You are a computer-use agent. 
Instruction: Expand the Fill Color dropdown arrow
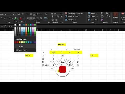(x=18, y=18)
